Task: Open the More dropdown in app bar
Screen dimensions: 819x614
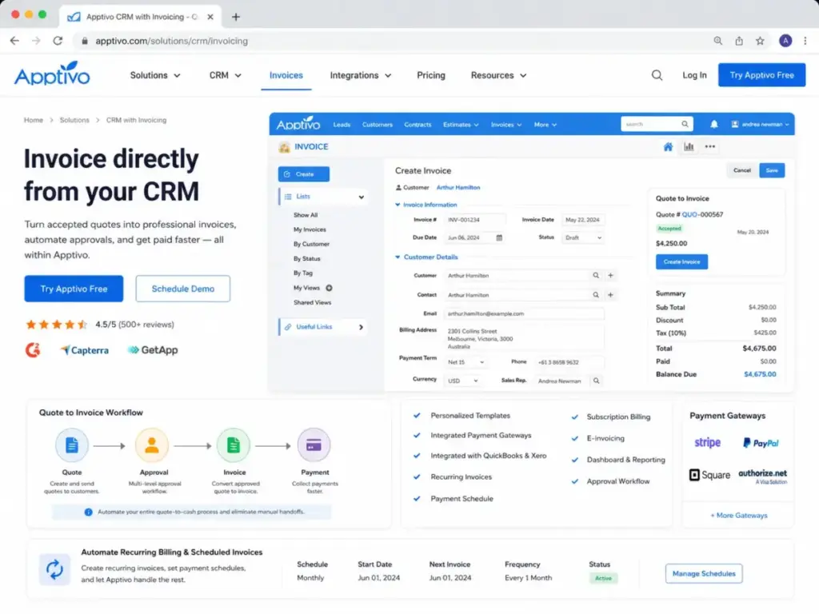Action: tap(545, 125)
